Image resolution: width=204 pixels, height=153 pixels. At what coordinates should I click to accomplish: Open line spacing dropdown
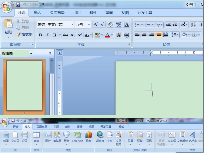175,35
